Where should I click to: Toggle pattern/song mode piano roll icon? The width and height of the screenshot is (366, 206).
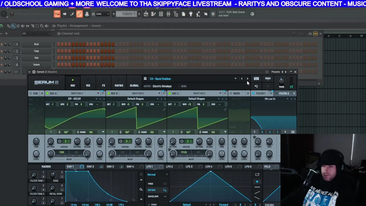(57, 14)
